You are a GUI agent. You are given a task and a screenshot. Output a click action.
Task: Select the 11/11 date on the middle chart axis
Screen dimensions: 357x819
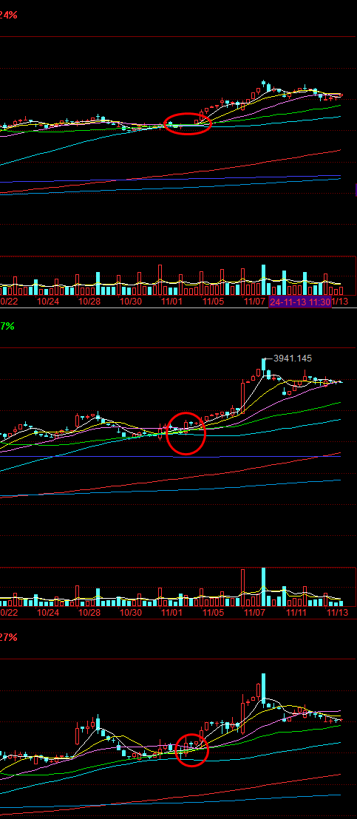296,612
